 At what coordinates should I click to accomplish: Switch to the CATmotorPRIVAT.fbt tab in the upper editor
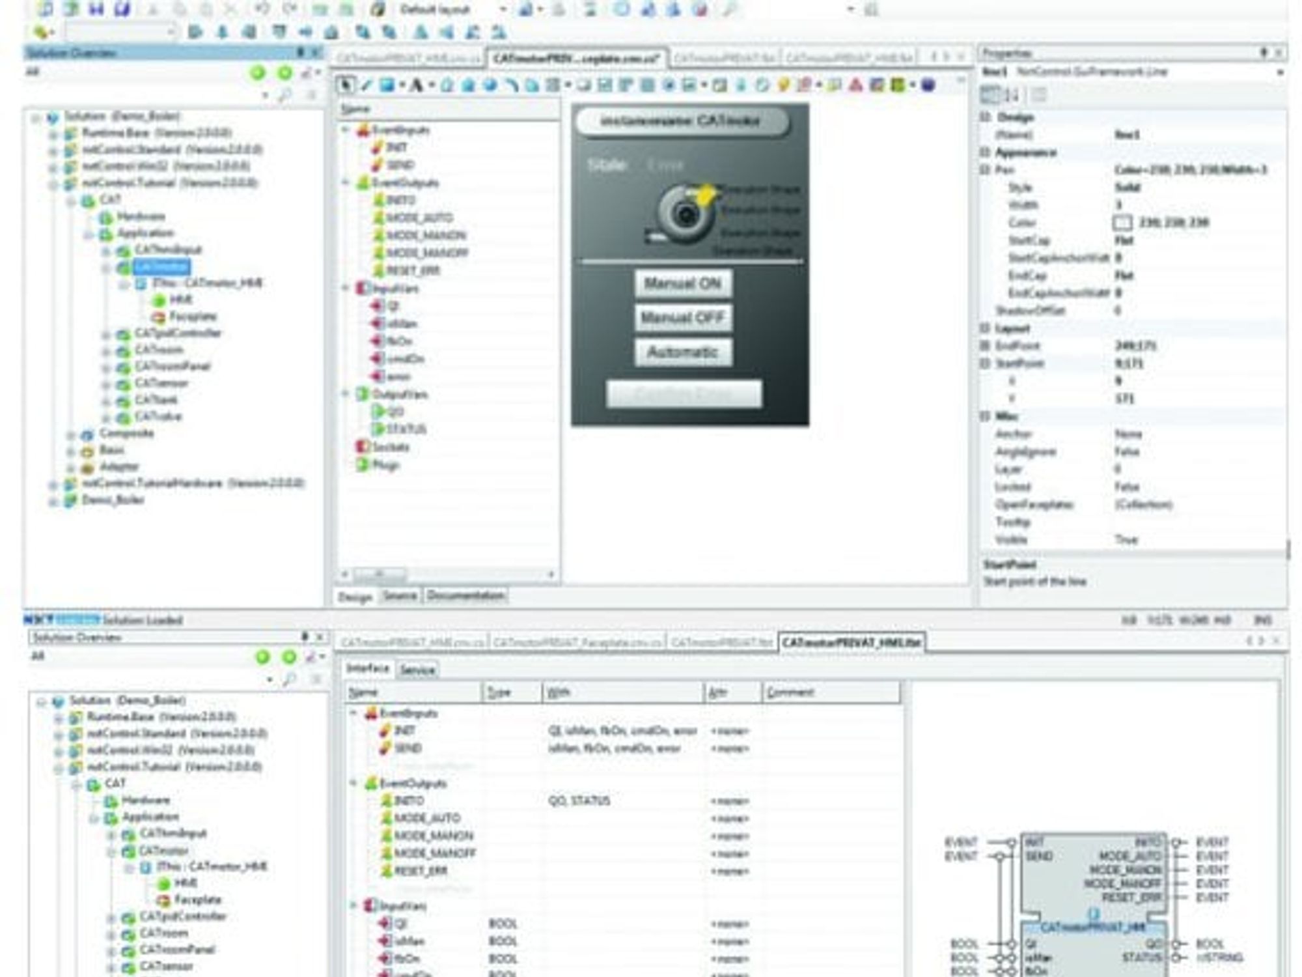point(724,59)
